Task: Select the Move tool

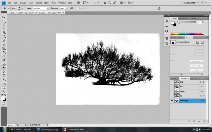Action: pyautogui.click(x=4, y=17)
